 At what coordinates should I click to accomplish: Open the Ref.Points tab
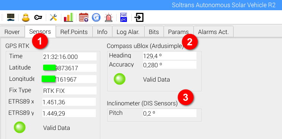74,32
